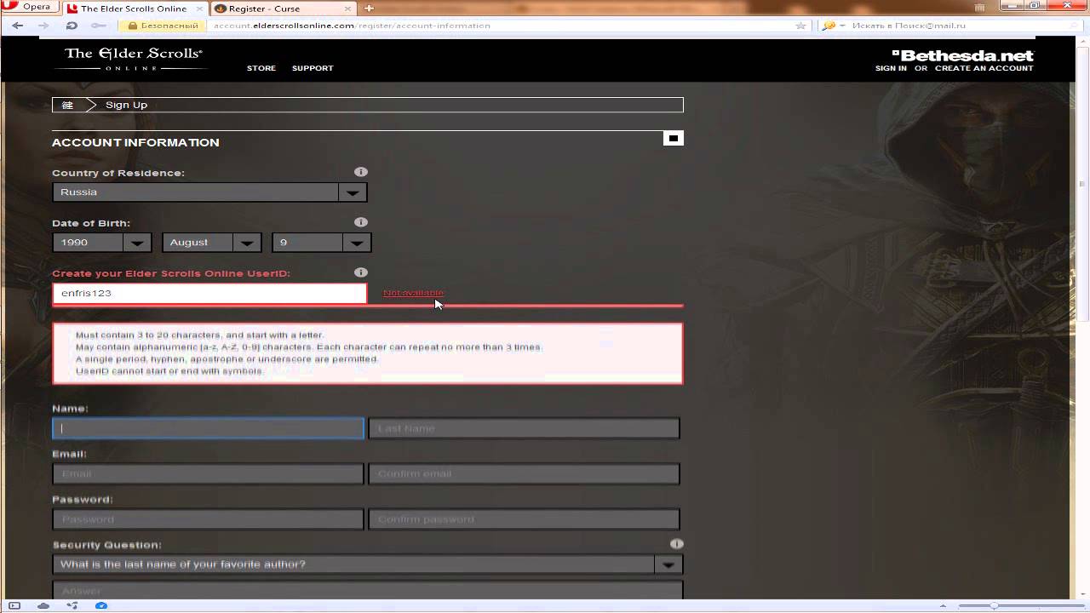Click the blue Turbo icon in status bar
This screenshot has width=1090, height=613.
(101, 605)
